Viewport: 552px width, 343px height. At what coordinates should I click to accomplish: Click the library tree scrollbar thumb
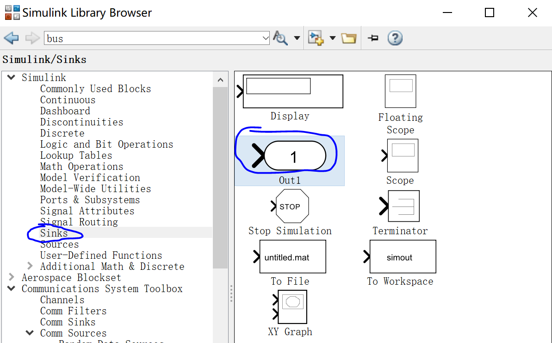click(220, 178)
